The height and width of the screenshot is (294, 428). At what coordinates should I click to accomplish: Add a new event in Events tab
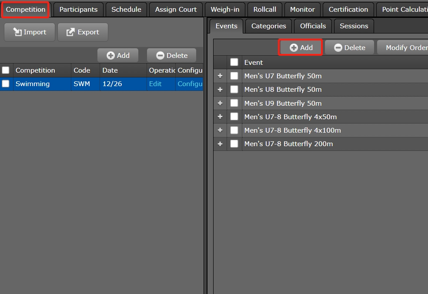[301, 47]
